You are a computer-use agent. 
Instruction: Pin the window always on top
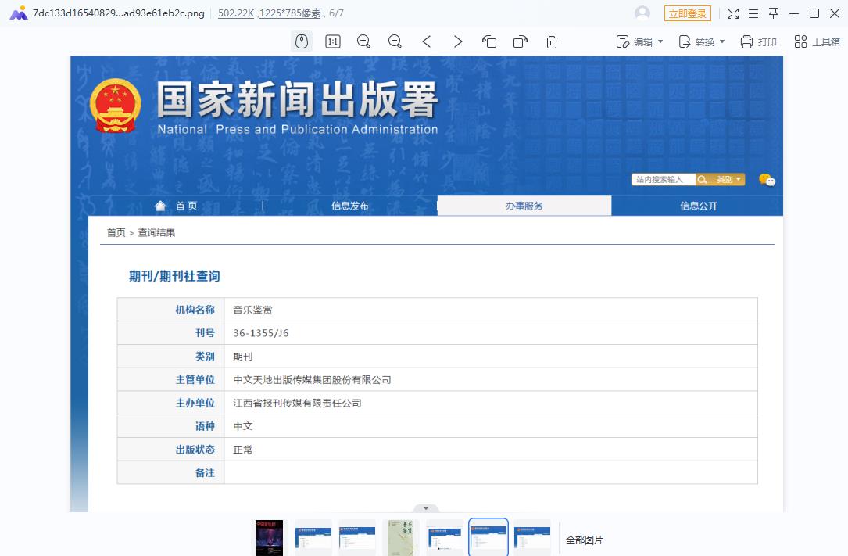click(x=774, y=13)
